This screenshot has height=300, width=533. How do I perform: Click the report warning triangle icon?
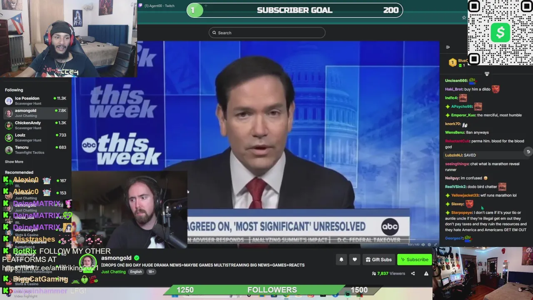(426, 274)
